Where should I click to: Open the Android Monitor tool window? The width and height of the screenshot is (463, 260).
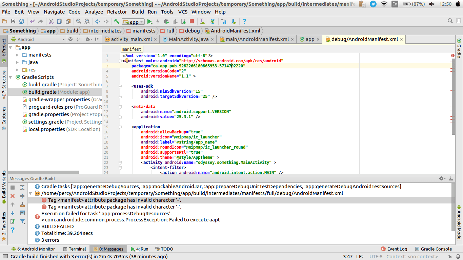[33, 249]
